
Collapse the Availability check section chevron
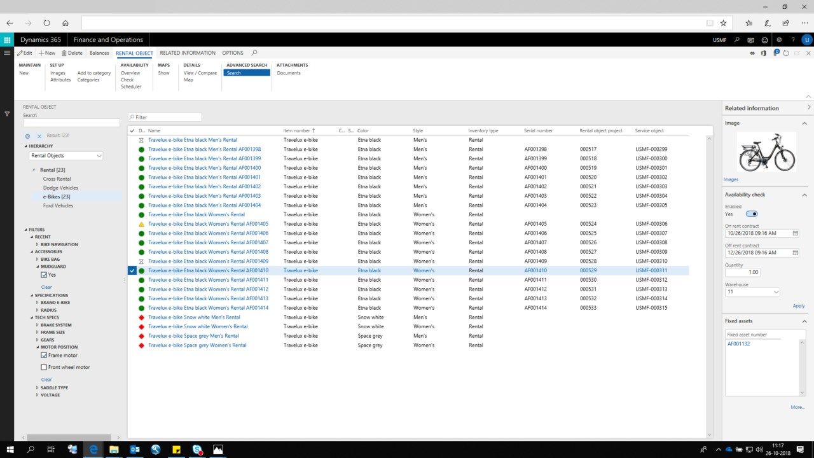804,195
